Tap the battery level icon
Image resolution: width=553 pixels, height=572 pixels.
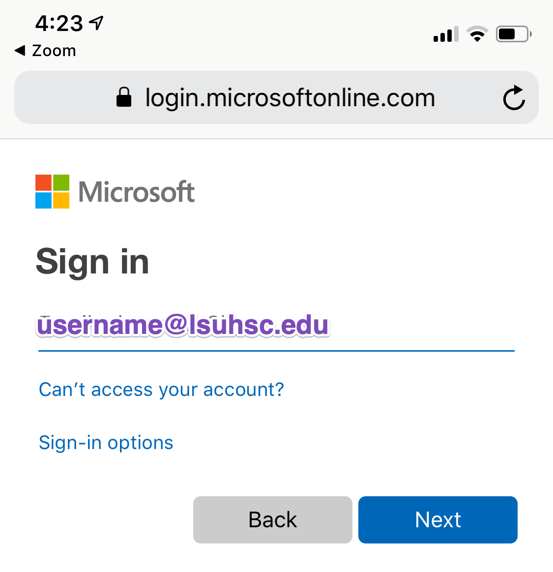pos(513,34)
